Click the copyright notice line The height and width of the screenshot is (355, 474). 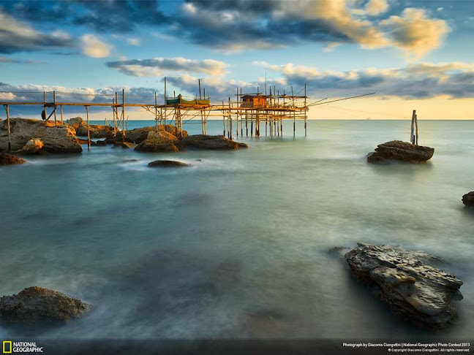tap(429, 350)
